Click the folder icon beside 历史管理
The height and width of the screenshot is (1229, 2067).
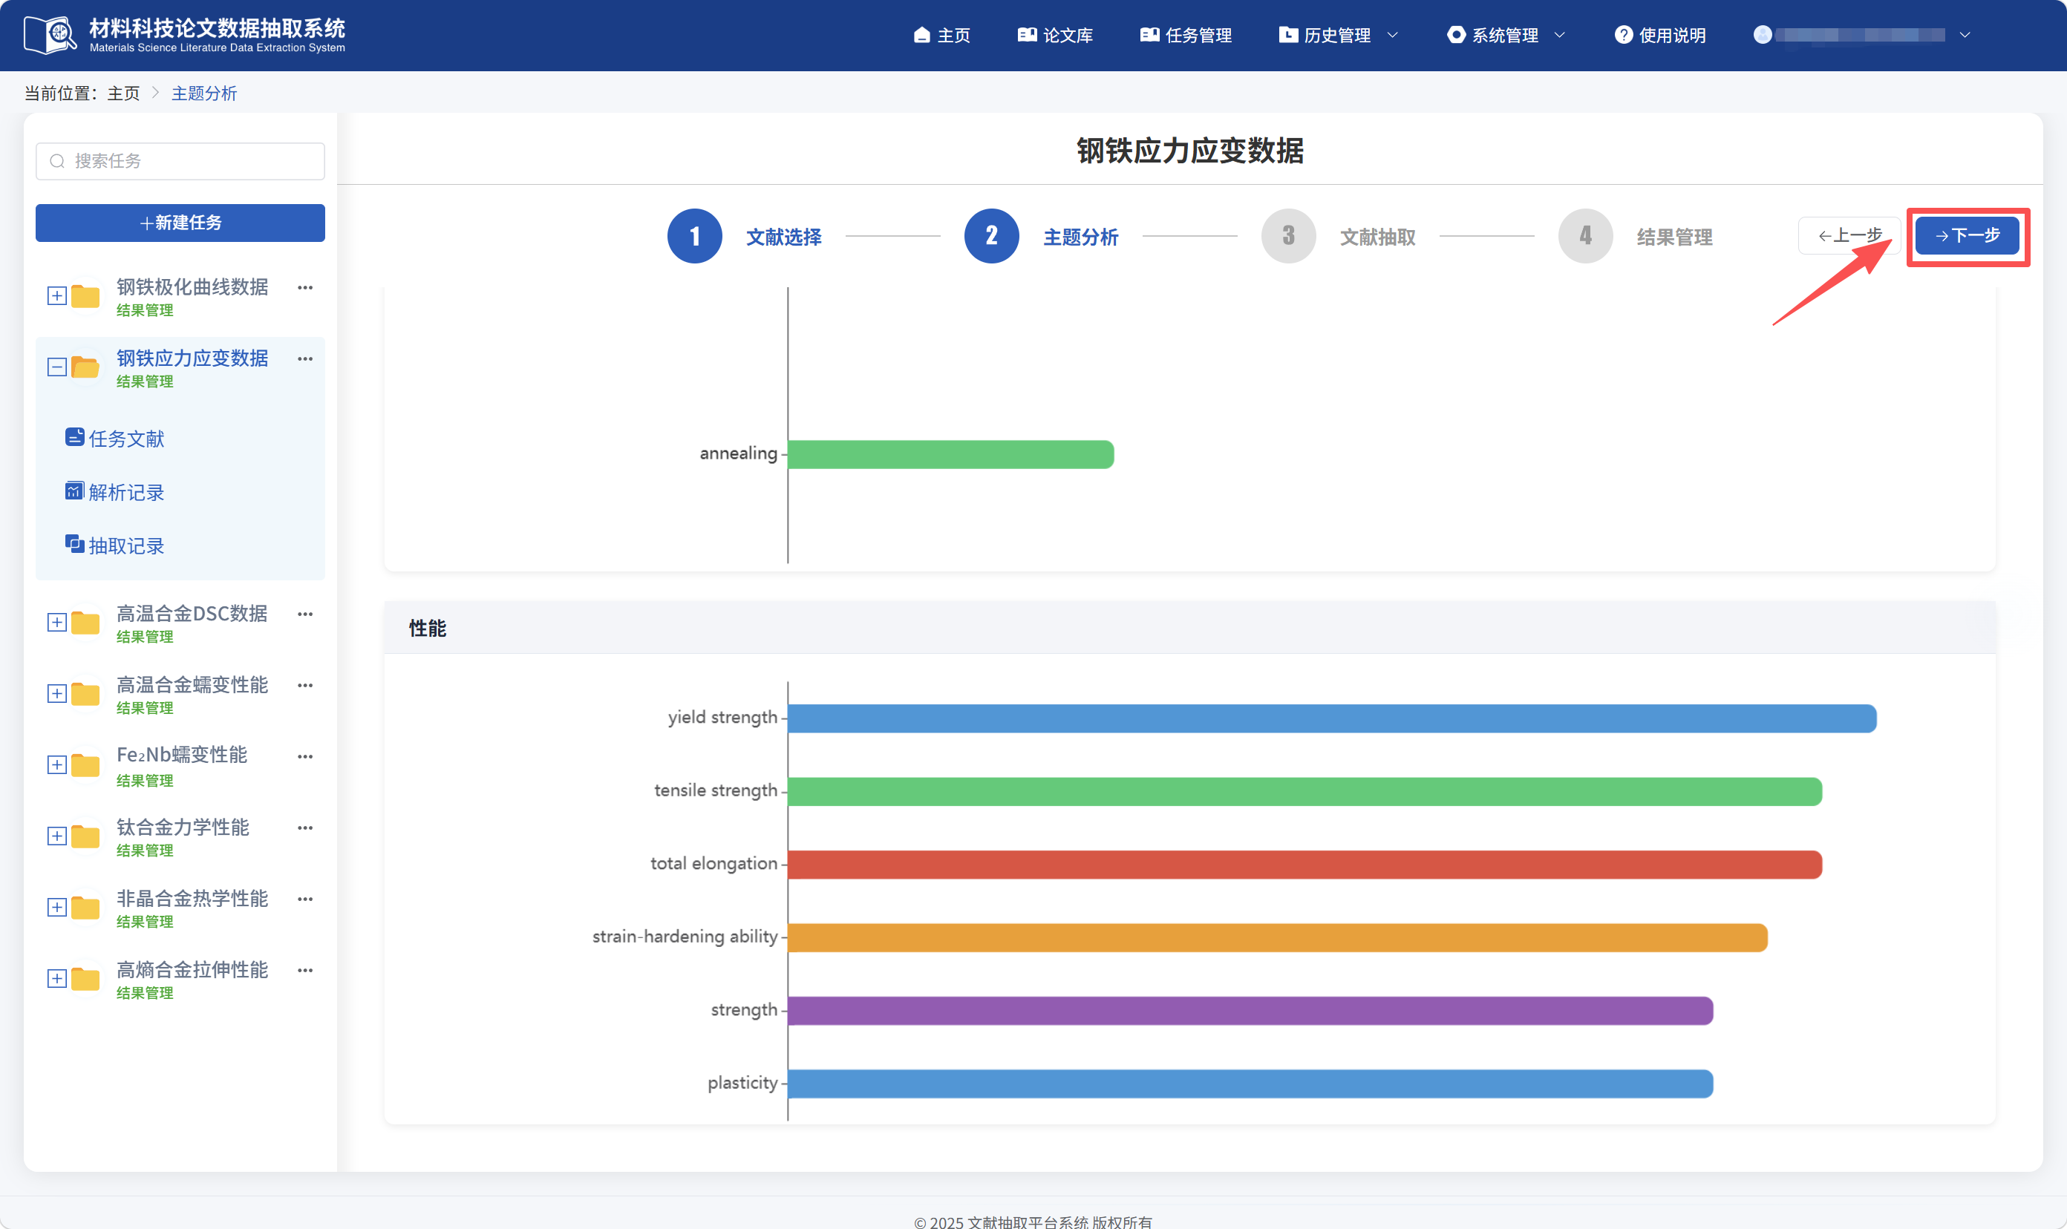click(1288, 35)
